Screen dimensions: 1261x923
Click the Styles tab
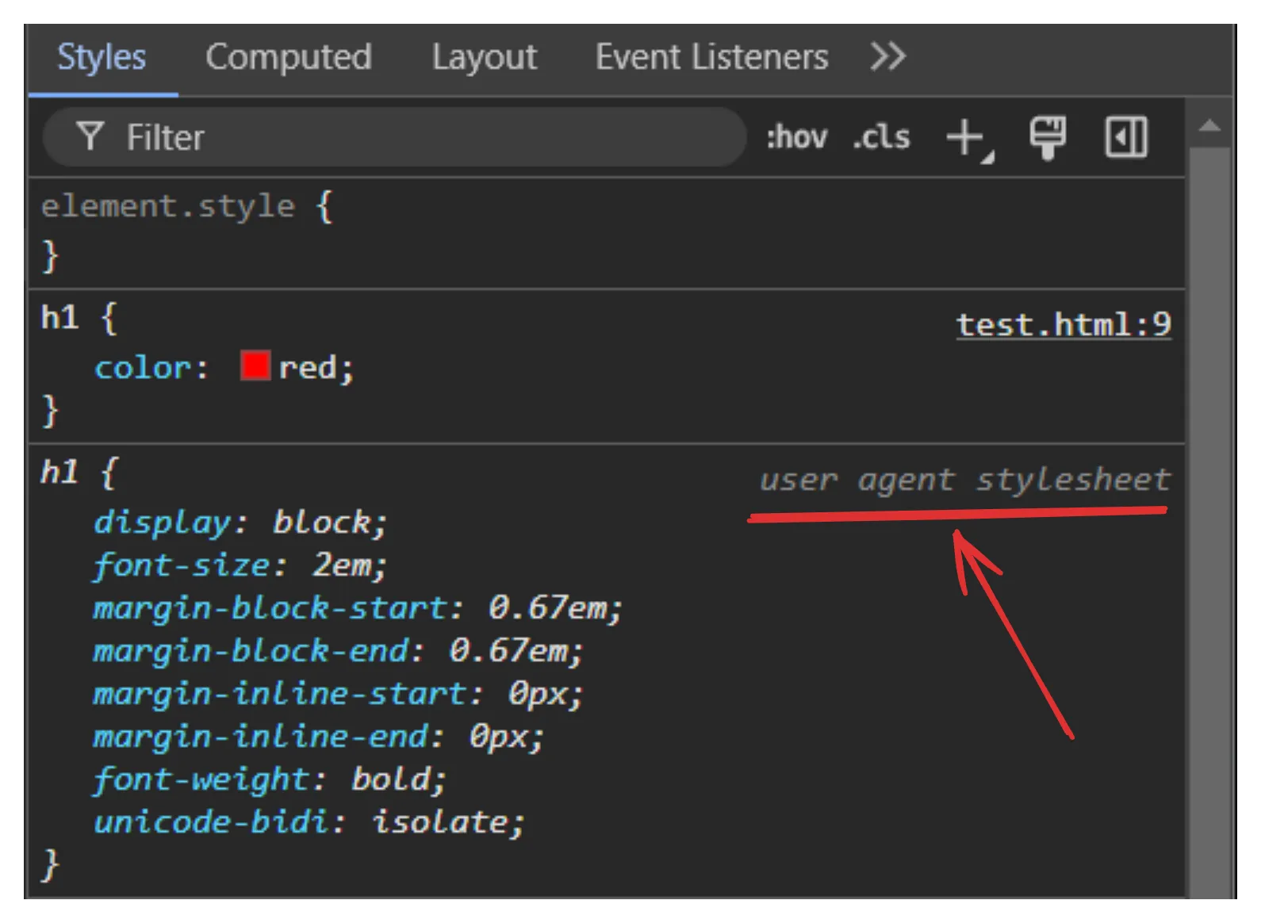point(102,57)
